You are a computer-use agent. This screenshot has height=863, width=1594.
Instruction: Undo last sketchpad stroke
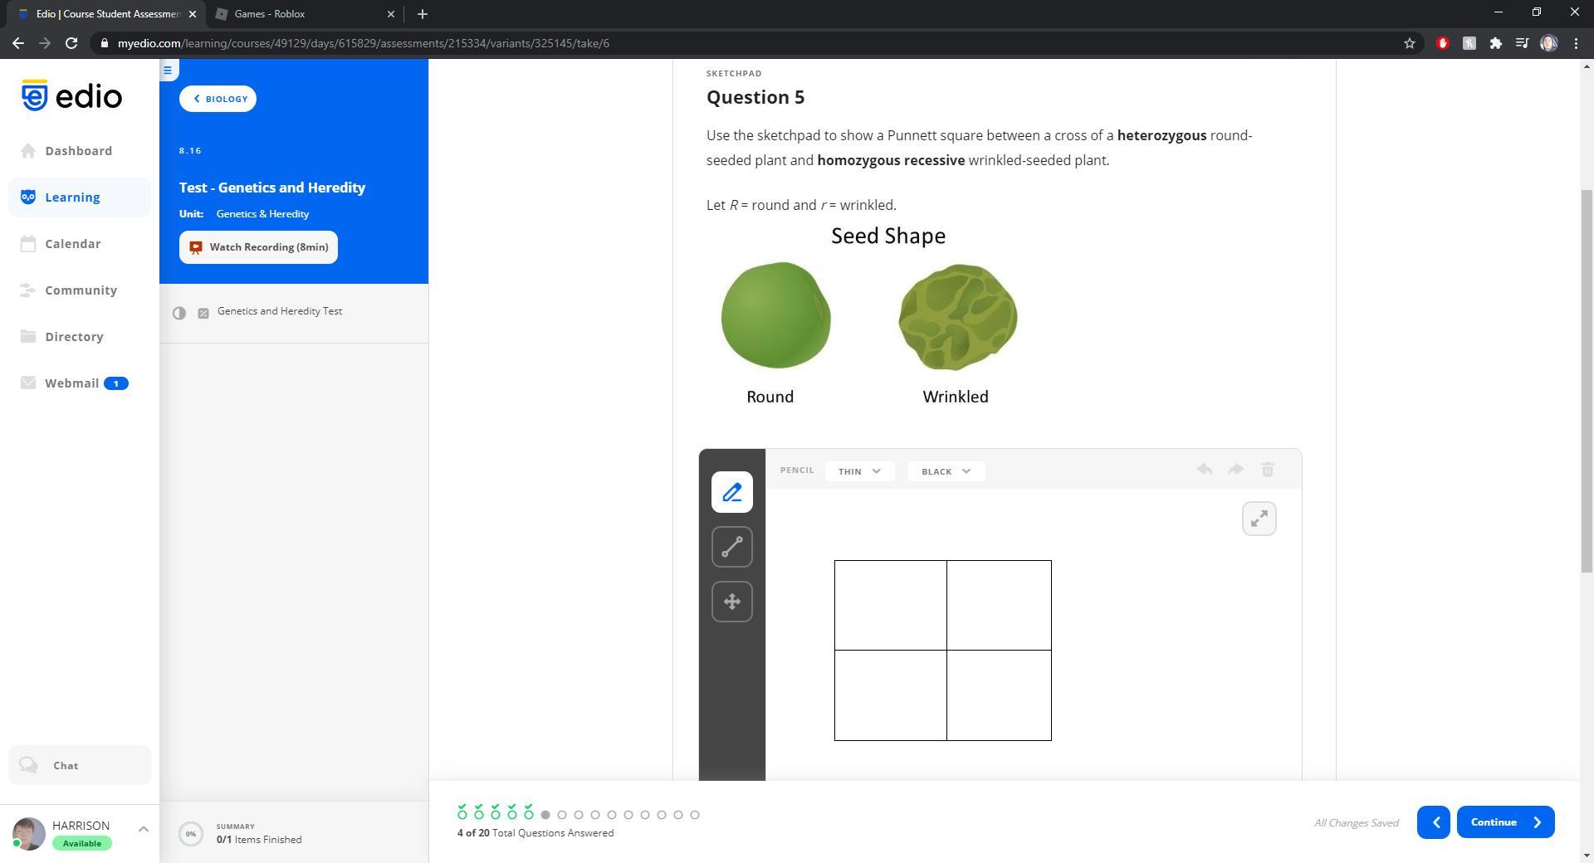click(1205, 471)
